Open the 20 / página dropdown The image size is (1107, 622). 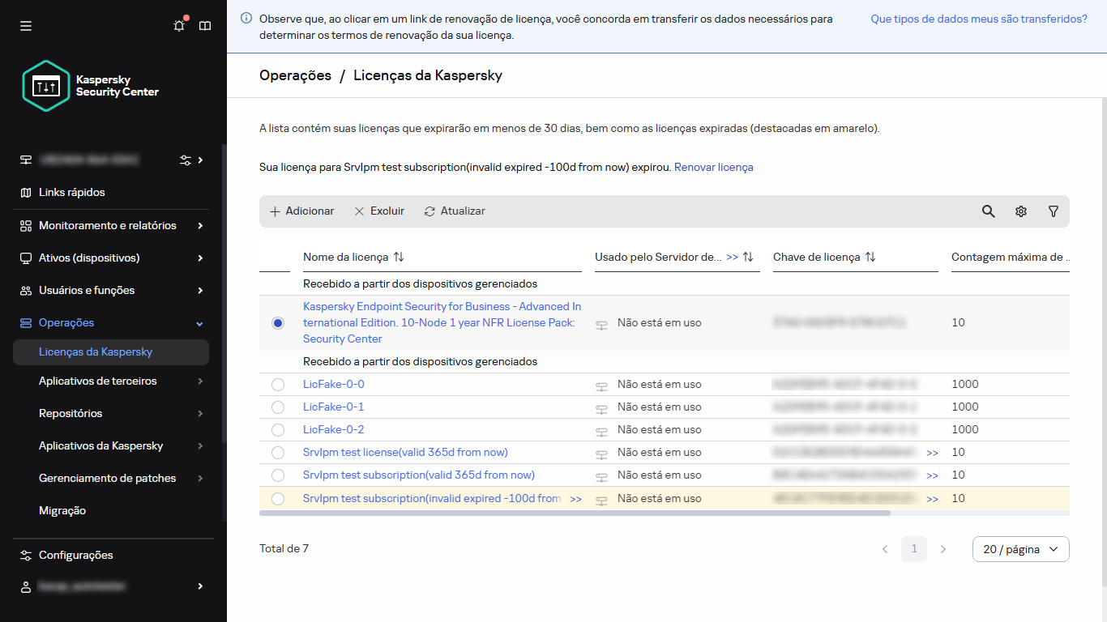click(1020, 549)
